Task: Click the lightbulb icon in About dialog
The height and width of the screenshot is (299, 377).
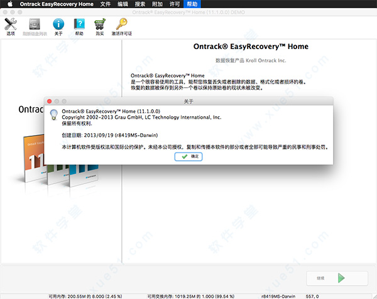Action: point(53,114)
